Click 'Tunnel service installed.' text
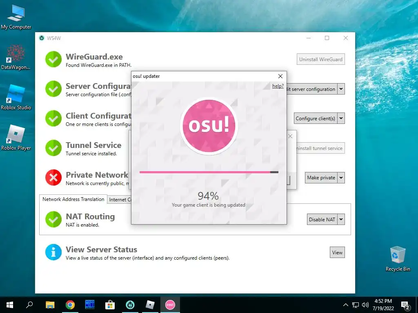Image resolution: width=418 pixels, height=313 pixels. pyautogui.click(x=91, y=154)
